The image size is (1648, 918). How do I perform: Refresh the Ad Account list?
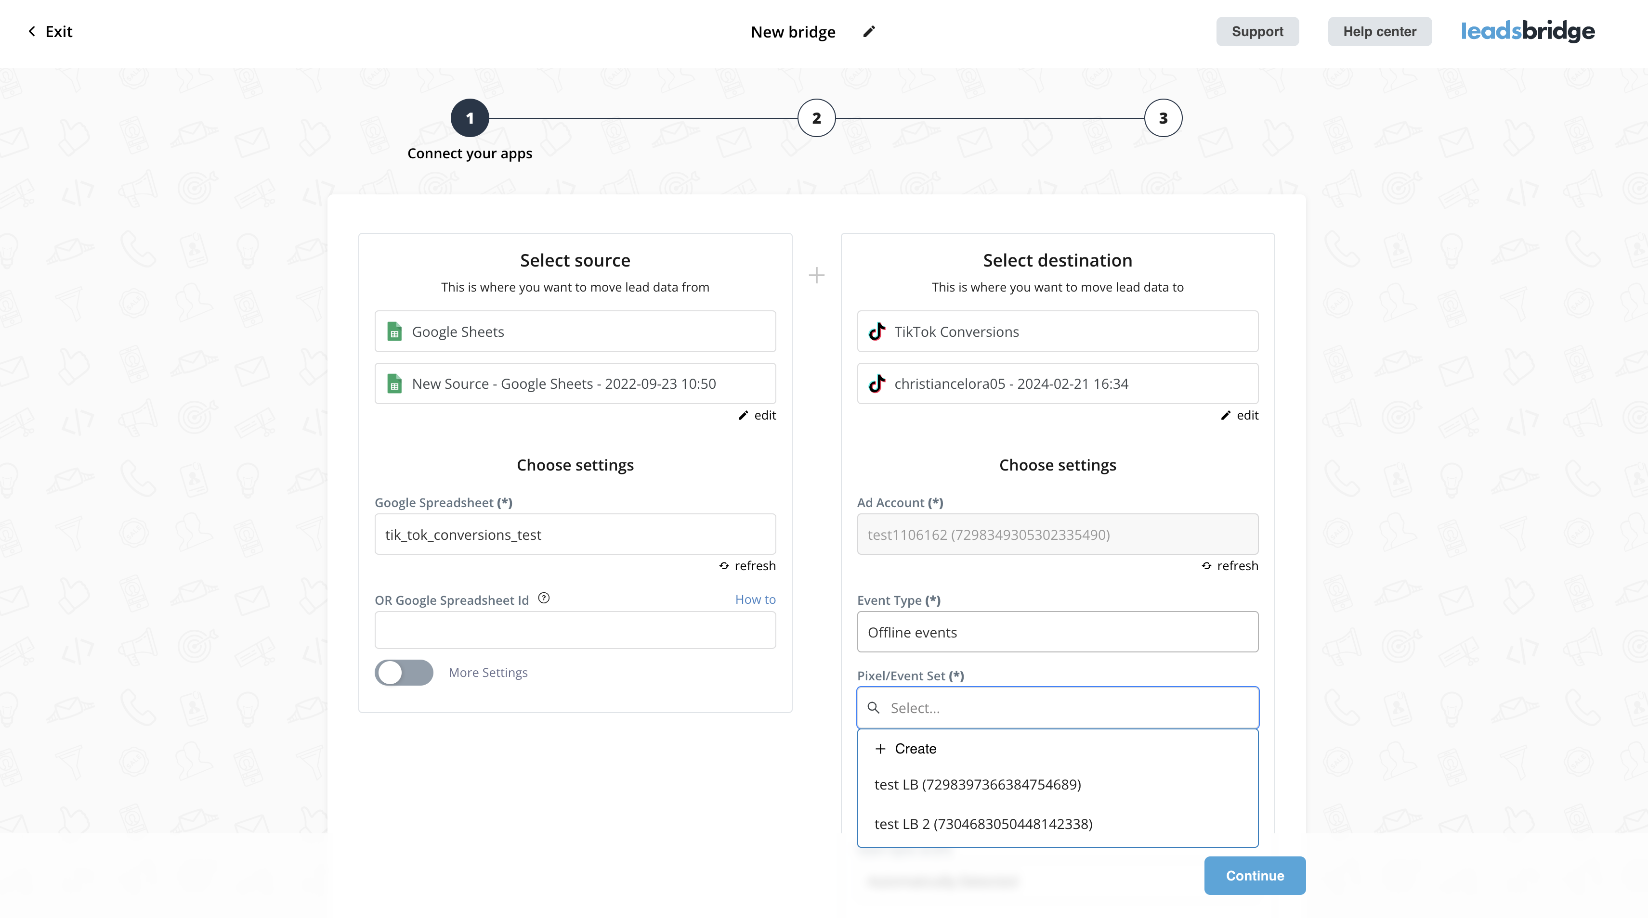1229,566
